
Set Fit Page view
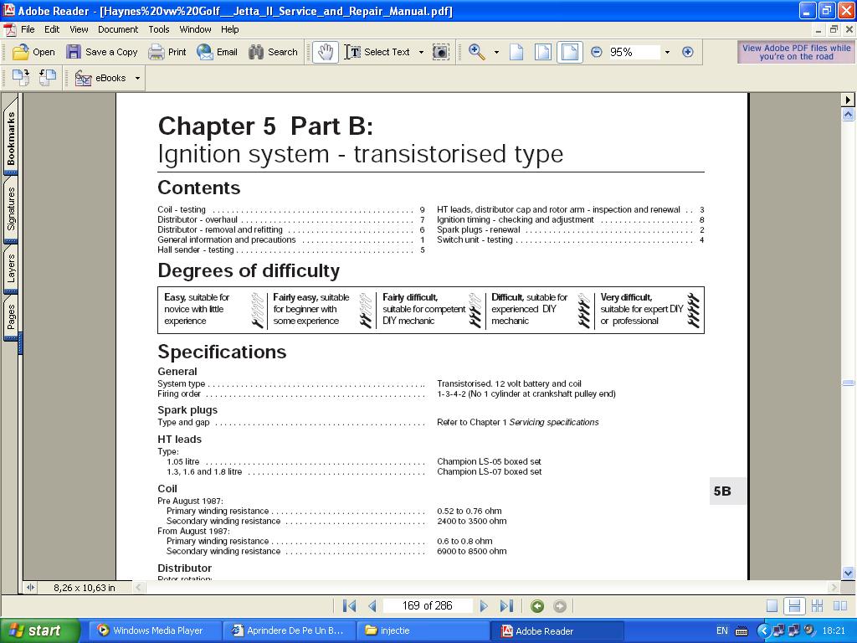coord(542,52)
